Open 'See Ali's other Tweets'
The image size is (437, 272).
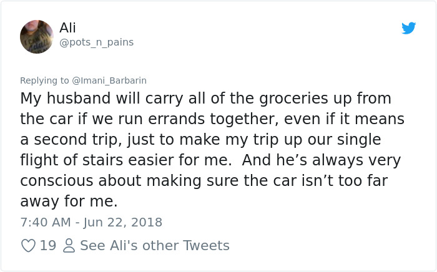coord(155,246)
